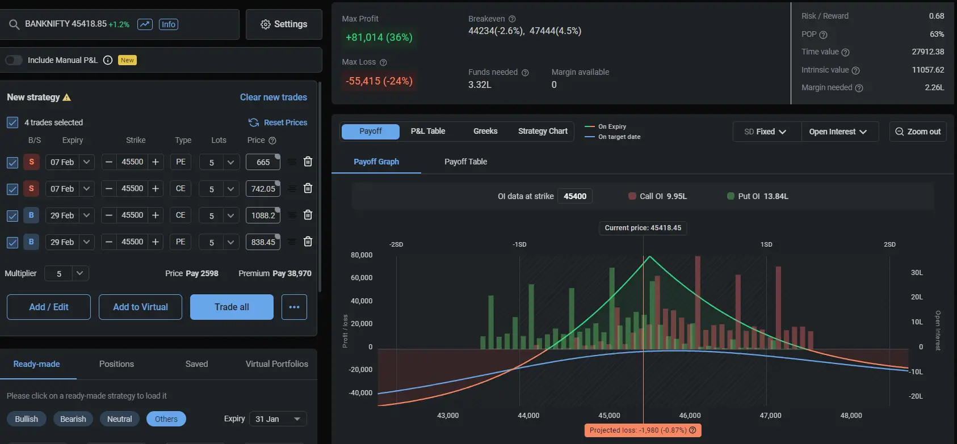957x444 pixels.
Task: Click the search magnifier icon beside BANKNIFTY
Action: click(x=14, y=24)
